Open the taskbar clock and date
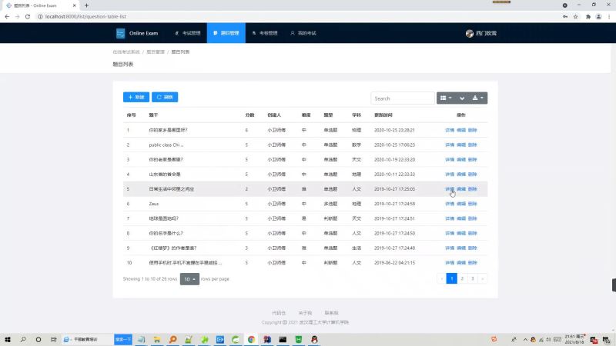 point(574,339)
